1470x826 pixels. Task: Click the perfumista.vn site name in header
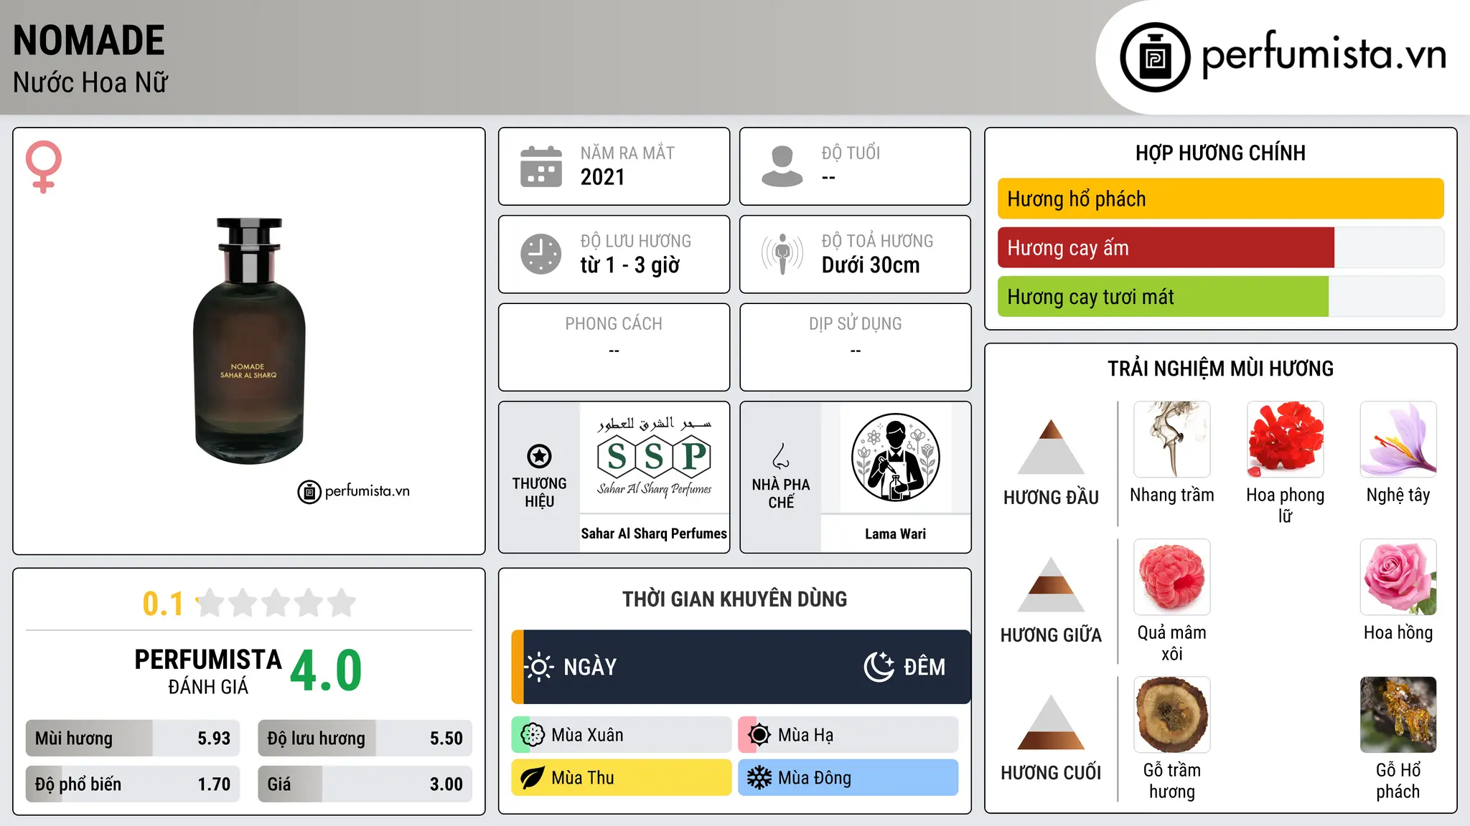(1324, 54)
